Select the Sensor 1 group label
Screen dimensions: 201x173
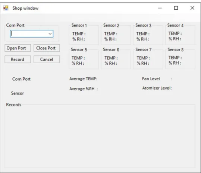pos(79,25)
